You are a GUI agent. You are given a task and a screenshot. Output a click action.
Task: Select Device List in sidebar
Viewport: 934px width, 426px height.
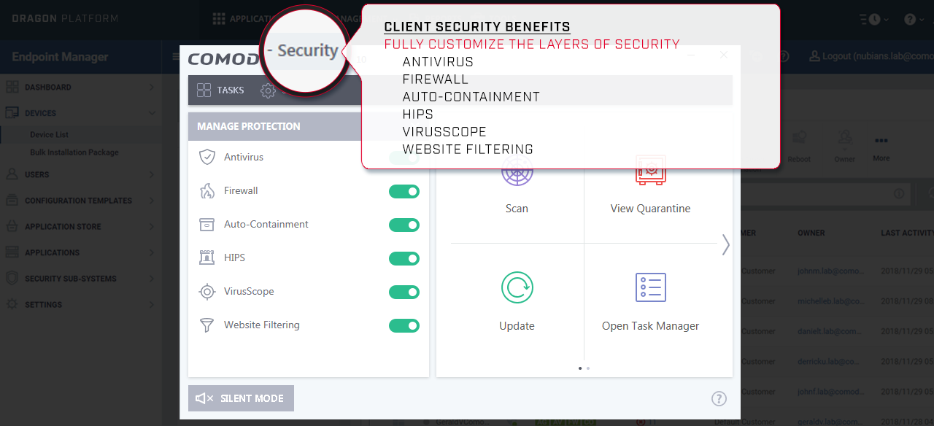(x=49, y=135)
